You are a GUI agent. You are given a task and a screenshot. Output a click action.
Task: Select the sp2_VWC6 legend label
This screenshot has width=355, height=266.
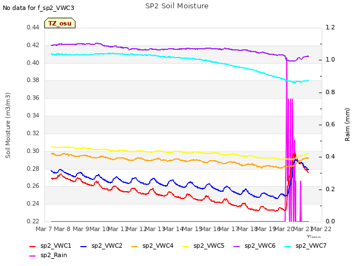pyautogui.click(x=260, y=246)
